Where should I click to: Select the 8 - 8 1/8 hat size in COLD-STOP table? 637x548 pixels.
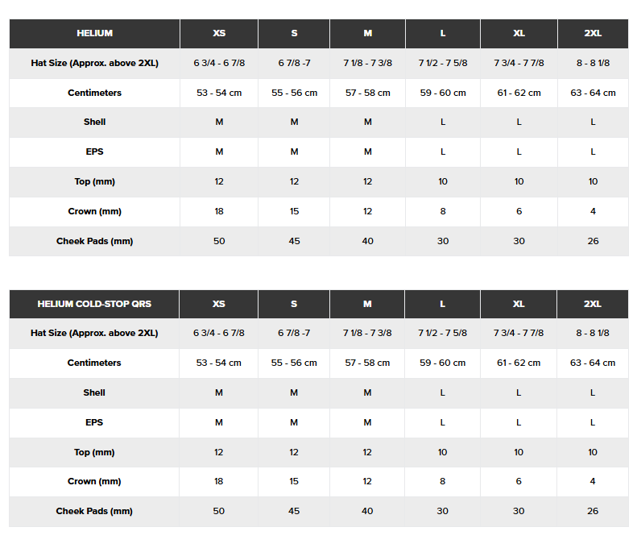[x=593, y=333]
